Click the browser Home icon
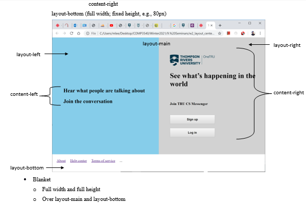This screenshot has height=204, width=306. pos(79,33)
